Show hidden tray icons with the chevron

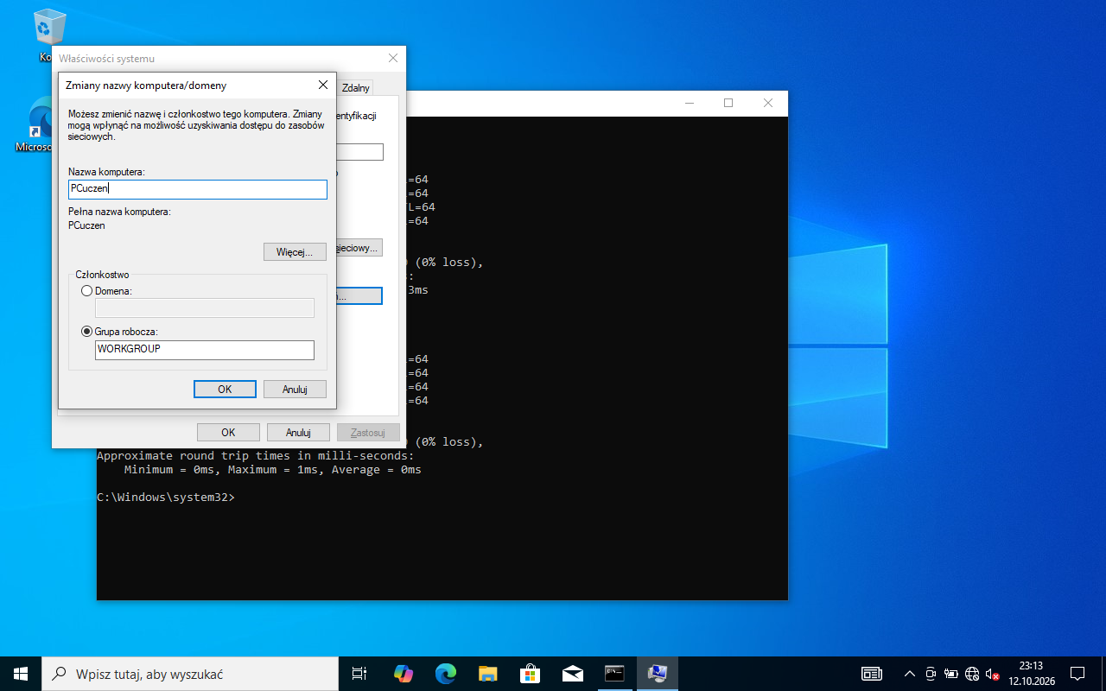pos(909,674)
